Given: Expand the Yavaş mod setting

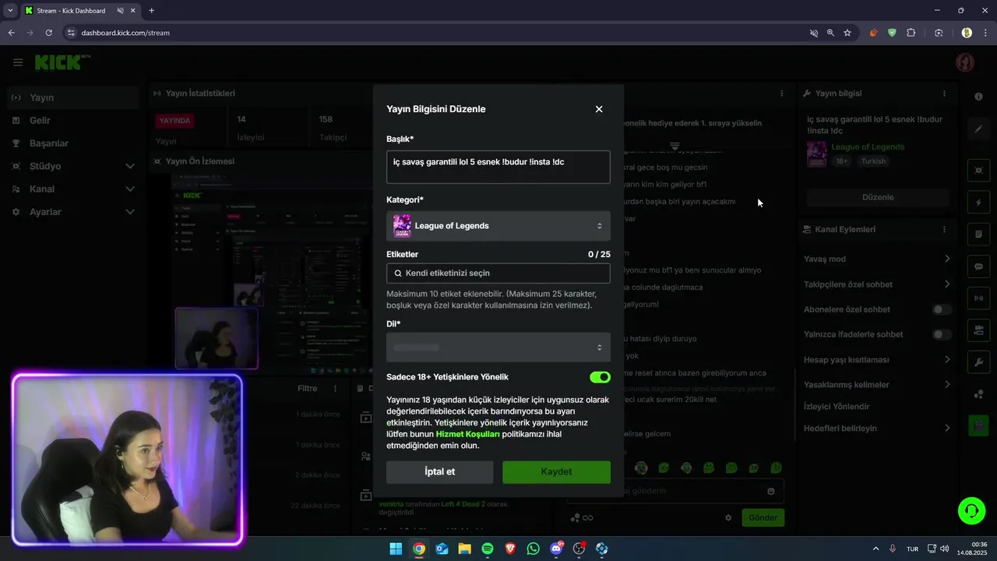Looking at the screenshot, I should coord(877,259).
